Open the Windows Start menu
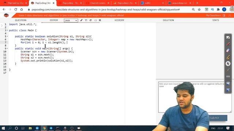234x131 pixels. tap(3, 128)
